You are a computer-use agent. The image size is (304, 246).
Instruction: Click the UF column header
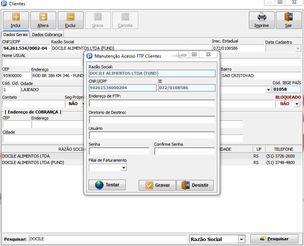[259, 149]
